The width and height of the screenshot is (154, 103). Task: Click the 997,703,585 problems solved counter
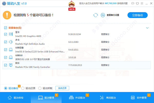point(110,3)
